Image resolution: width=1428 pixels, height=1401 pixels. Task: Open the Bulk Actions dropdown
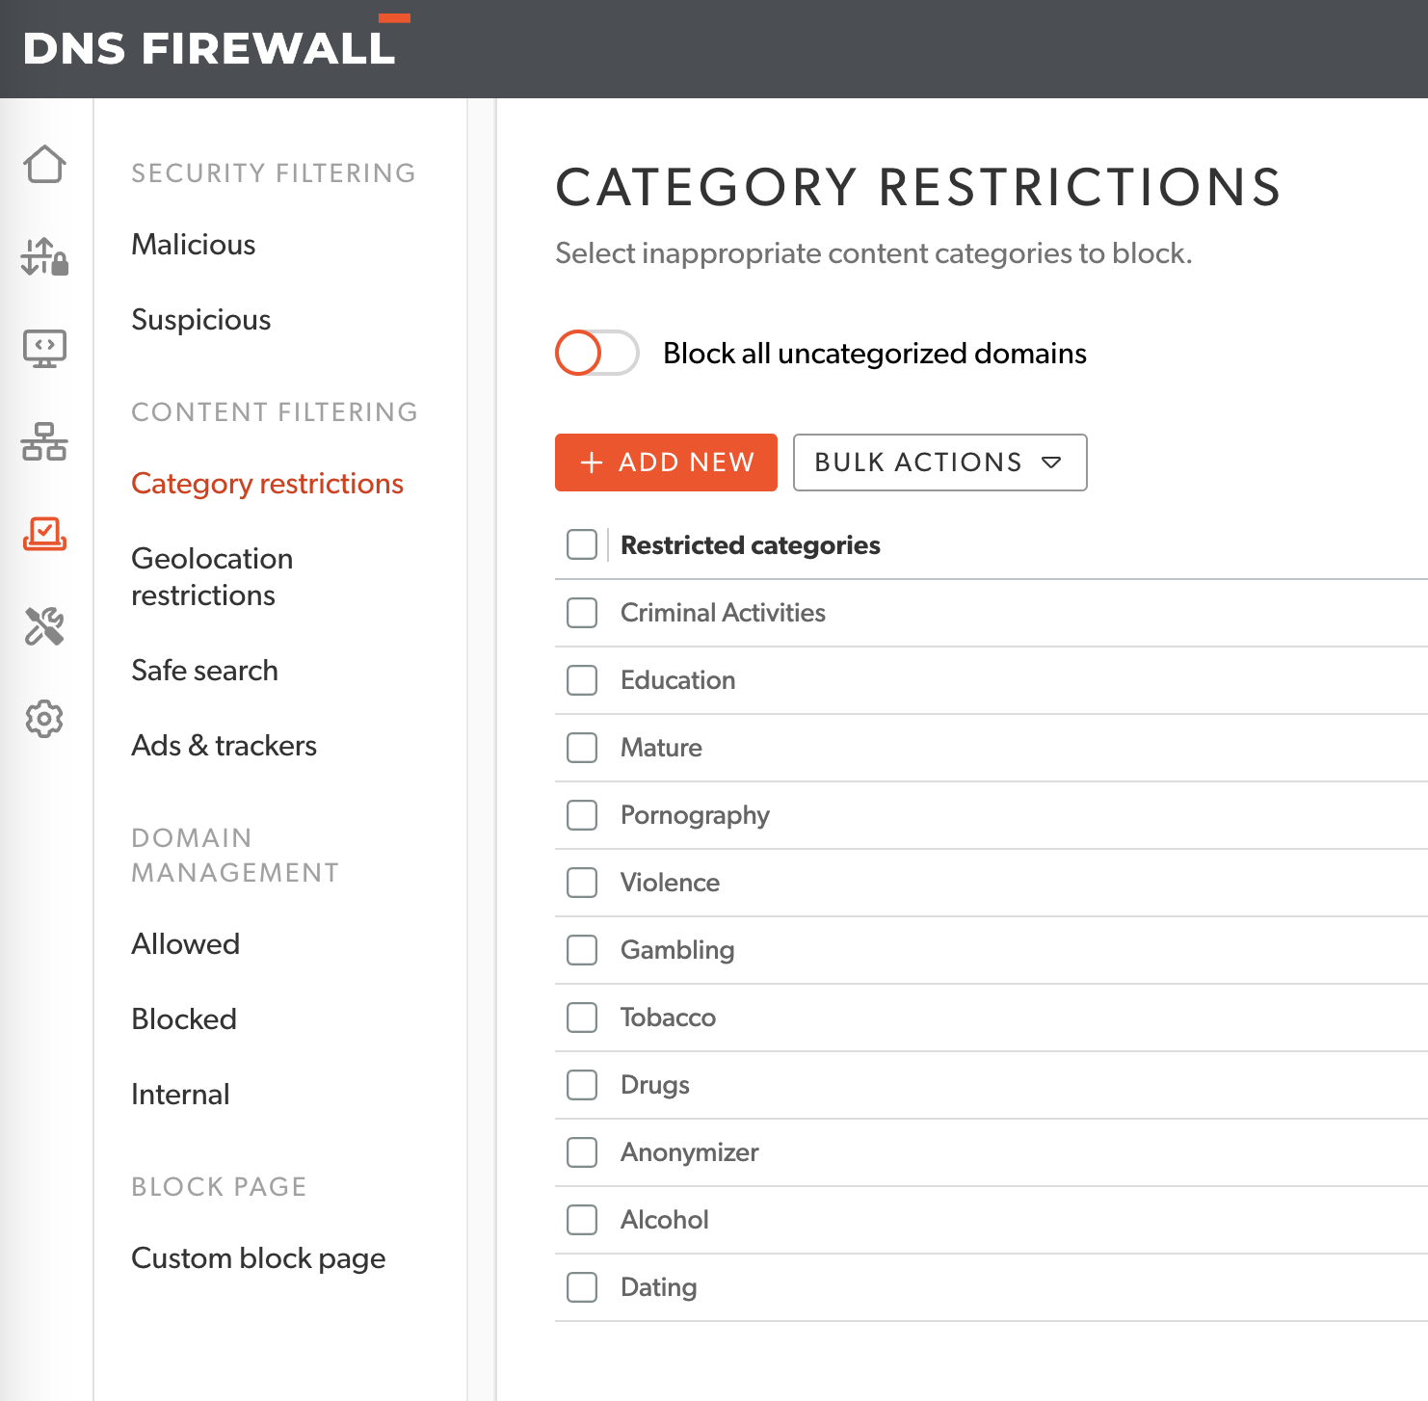(x=939, y=463)
